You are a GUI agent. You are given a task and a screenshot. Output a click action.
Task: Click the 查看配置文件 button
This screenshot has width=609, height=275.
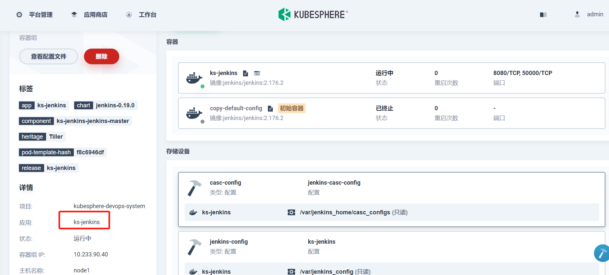click(49, 56)
